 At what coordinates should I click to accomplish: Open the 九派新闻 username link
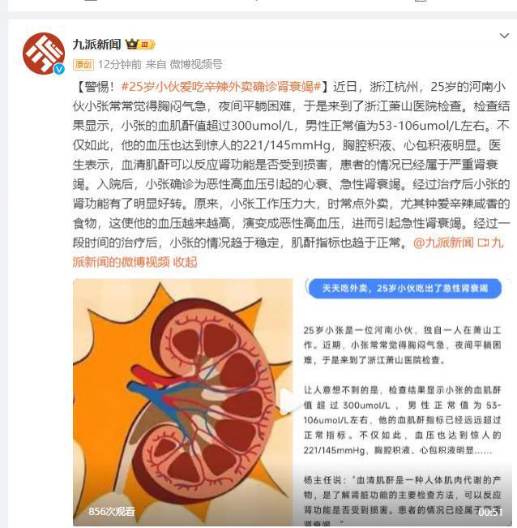[97, 44]
